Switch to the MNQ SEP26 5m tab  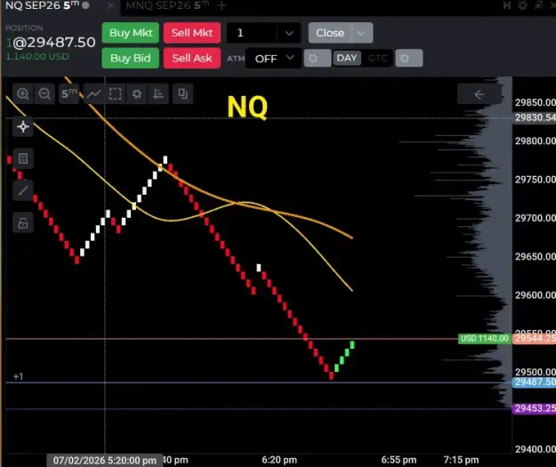click(x=167, y=5)
